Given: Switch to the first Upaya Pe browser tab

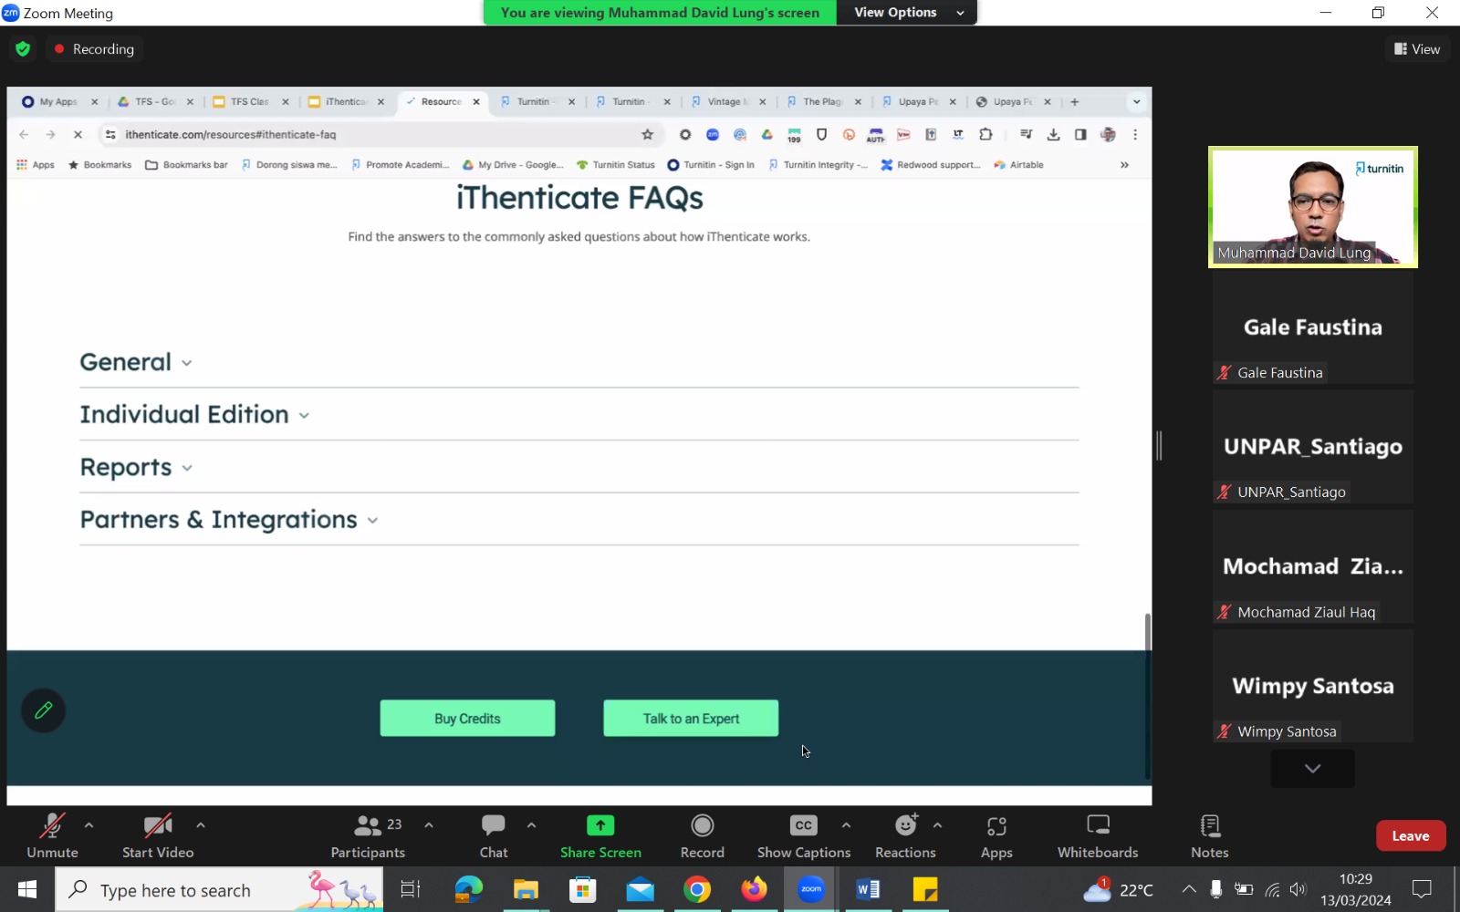Looking at the screenshot, I should point(917,102).
